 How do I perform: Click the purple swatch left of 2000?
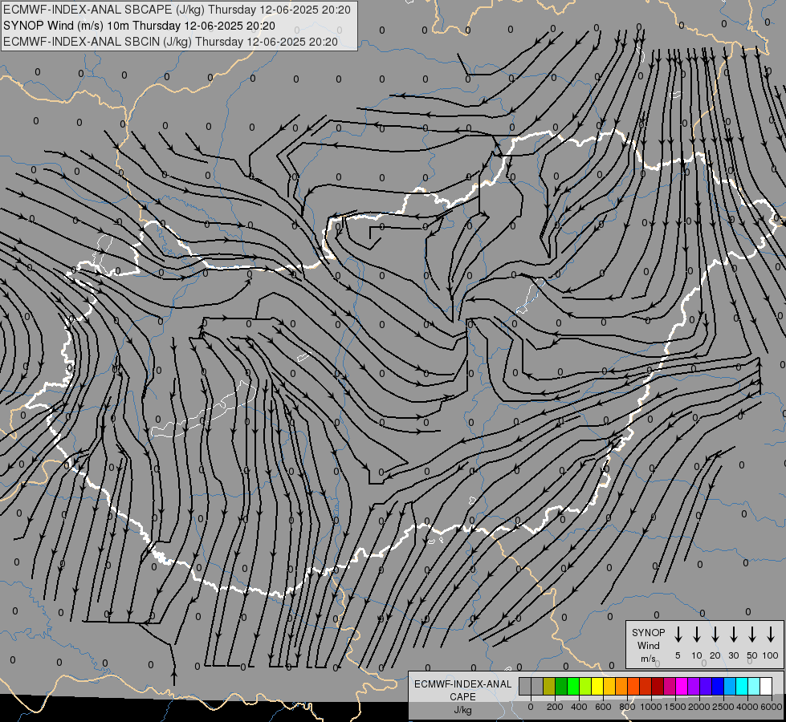tap(694, 686)
